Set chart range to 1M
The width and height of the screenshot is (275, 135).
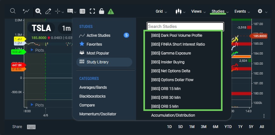[x=192, y=127]
